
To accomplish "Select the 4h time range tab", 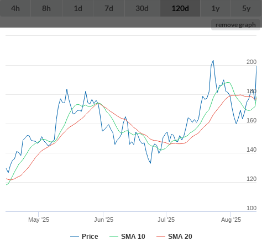I will [15, 8].
